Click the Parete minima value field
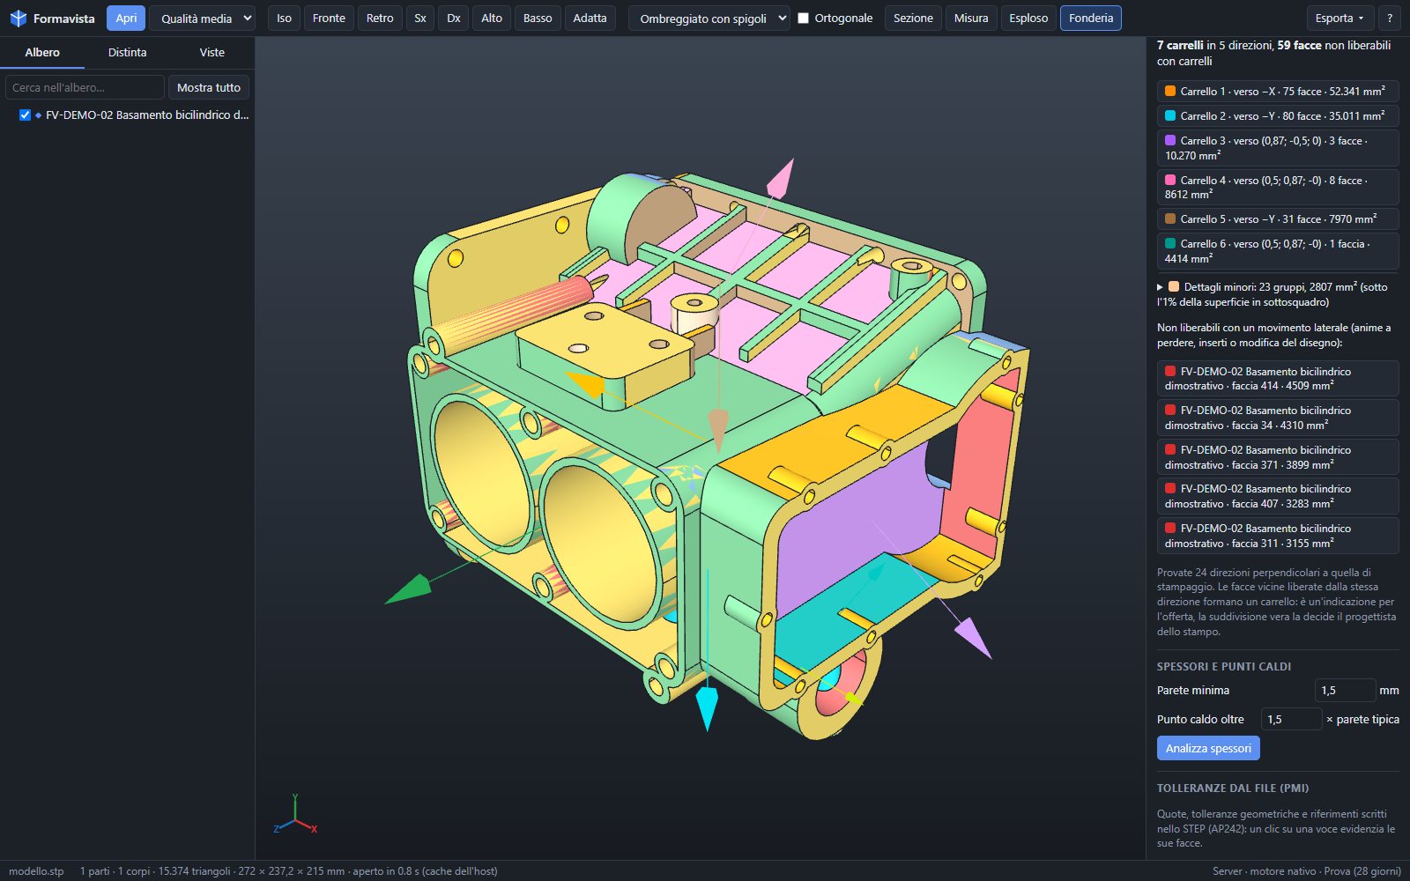1410x881 pixels. pyautogui.click(x=1345, y=691)
